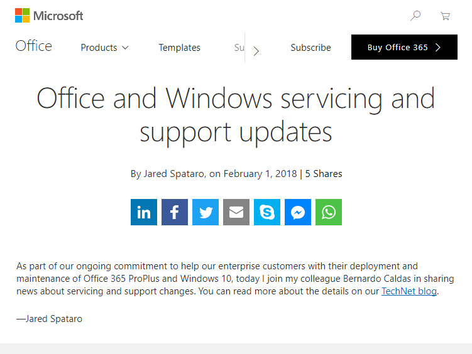Viewport: 472px width, 354px height.
Task: Go to the Office home link
Action: point(34,46)
